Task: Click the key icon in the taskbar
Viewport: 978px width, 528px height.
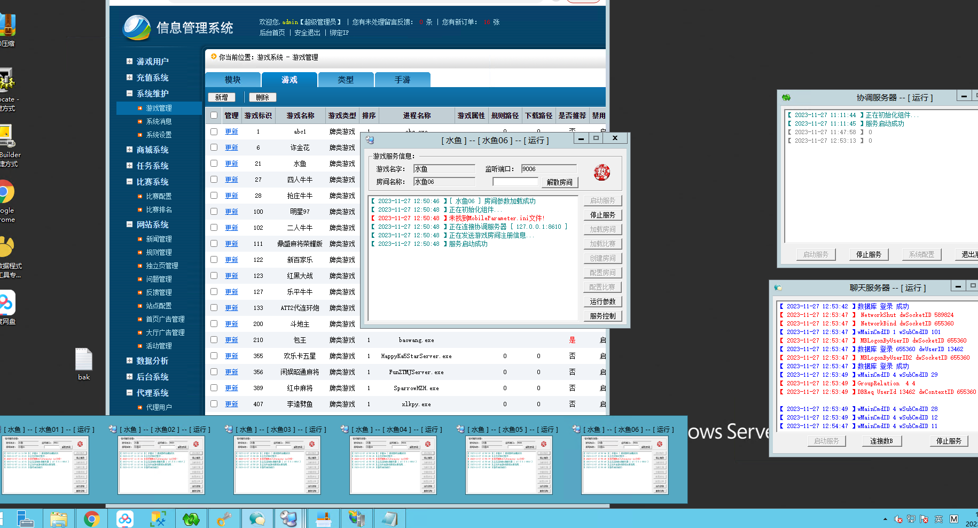Action: pyautogui.click(x=224, y=518)
